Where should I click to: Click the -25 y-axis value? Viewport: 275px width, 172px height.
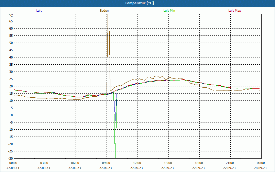[11, 151]
